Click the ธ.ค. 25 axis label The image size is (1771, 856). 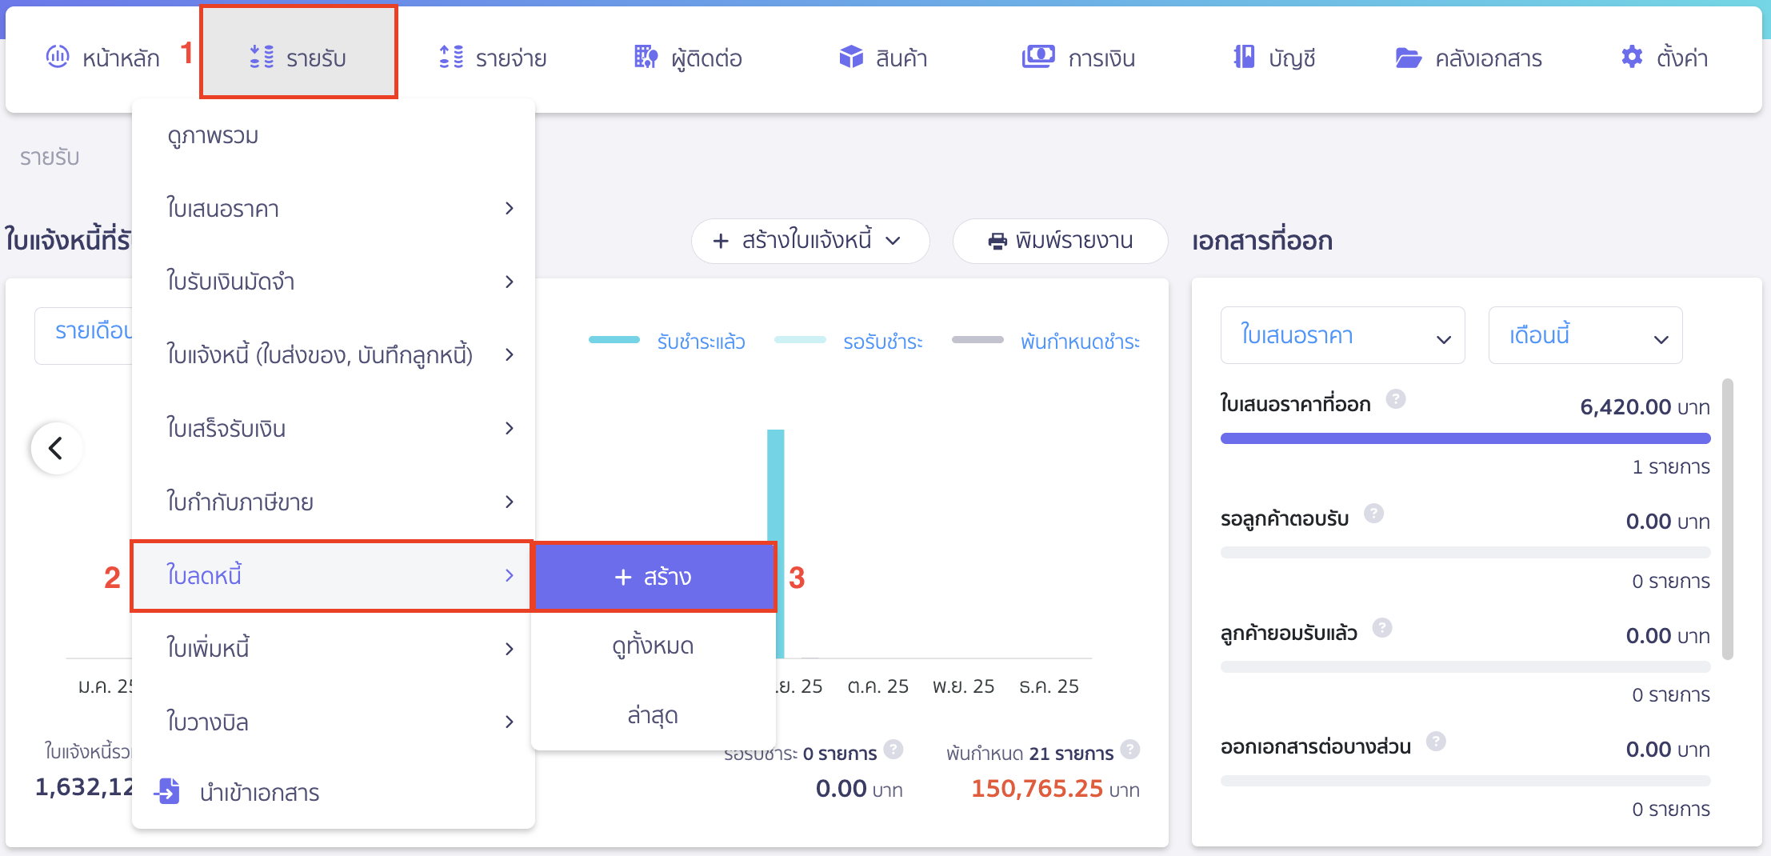(x=1049, y=686)
